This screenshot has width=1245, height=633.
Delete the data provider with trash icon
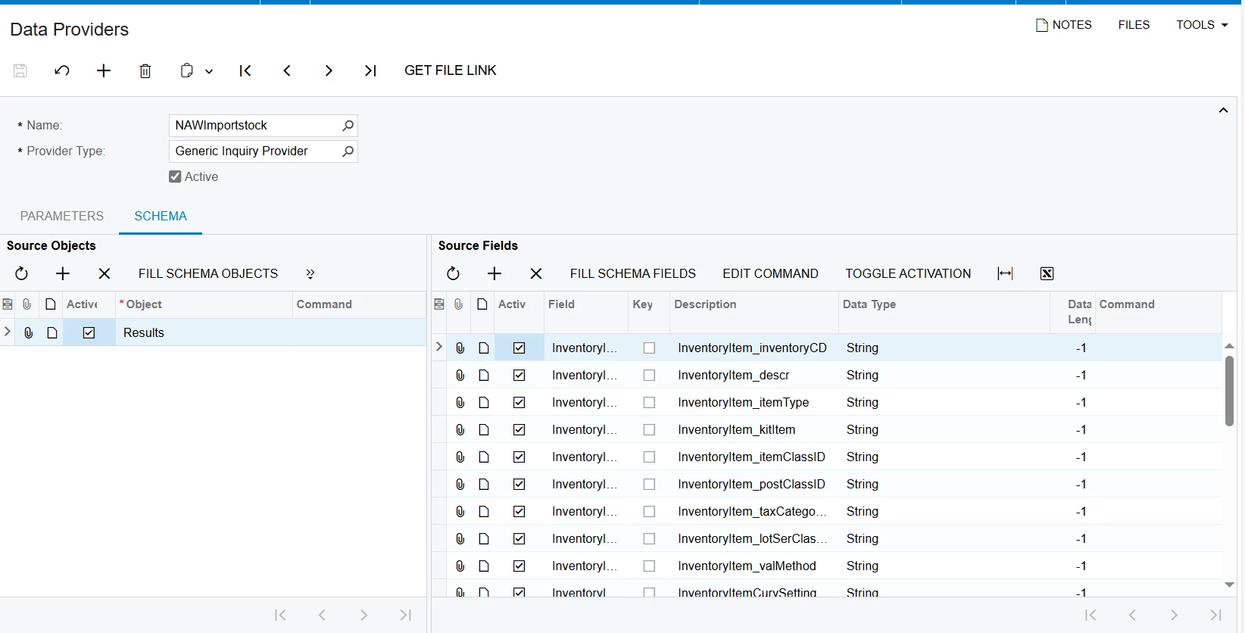click(x=145, y=70)
